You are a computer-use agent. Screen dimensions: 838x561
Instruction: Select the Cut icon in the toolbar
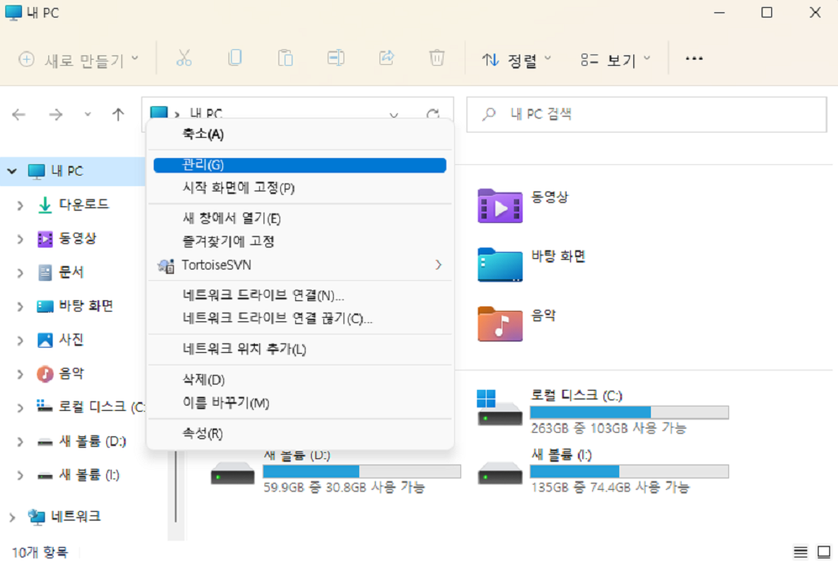click(x=186, y=58)
